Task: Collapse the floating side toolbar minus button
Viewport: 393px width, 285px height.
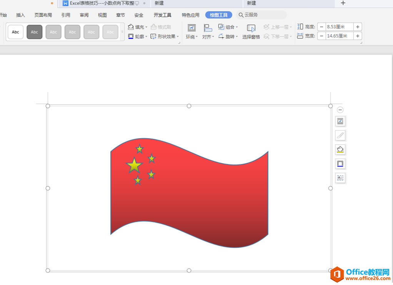Action: click(340, 110)
